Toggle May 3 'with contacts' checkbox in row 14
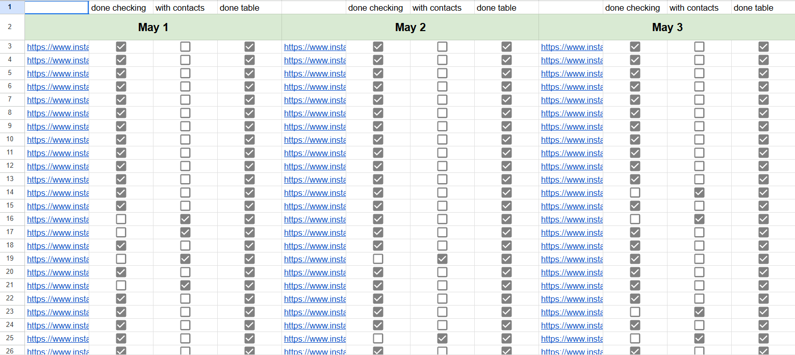Screen dimensions: 795x355 [x=699, y=193]
